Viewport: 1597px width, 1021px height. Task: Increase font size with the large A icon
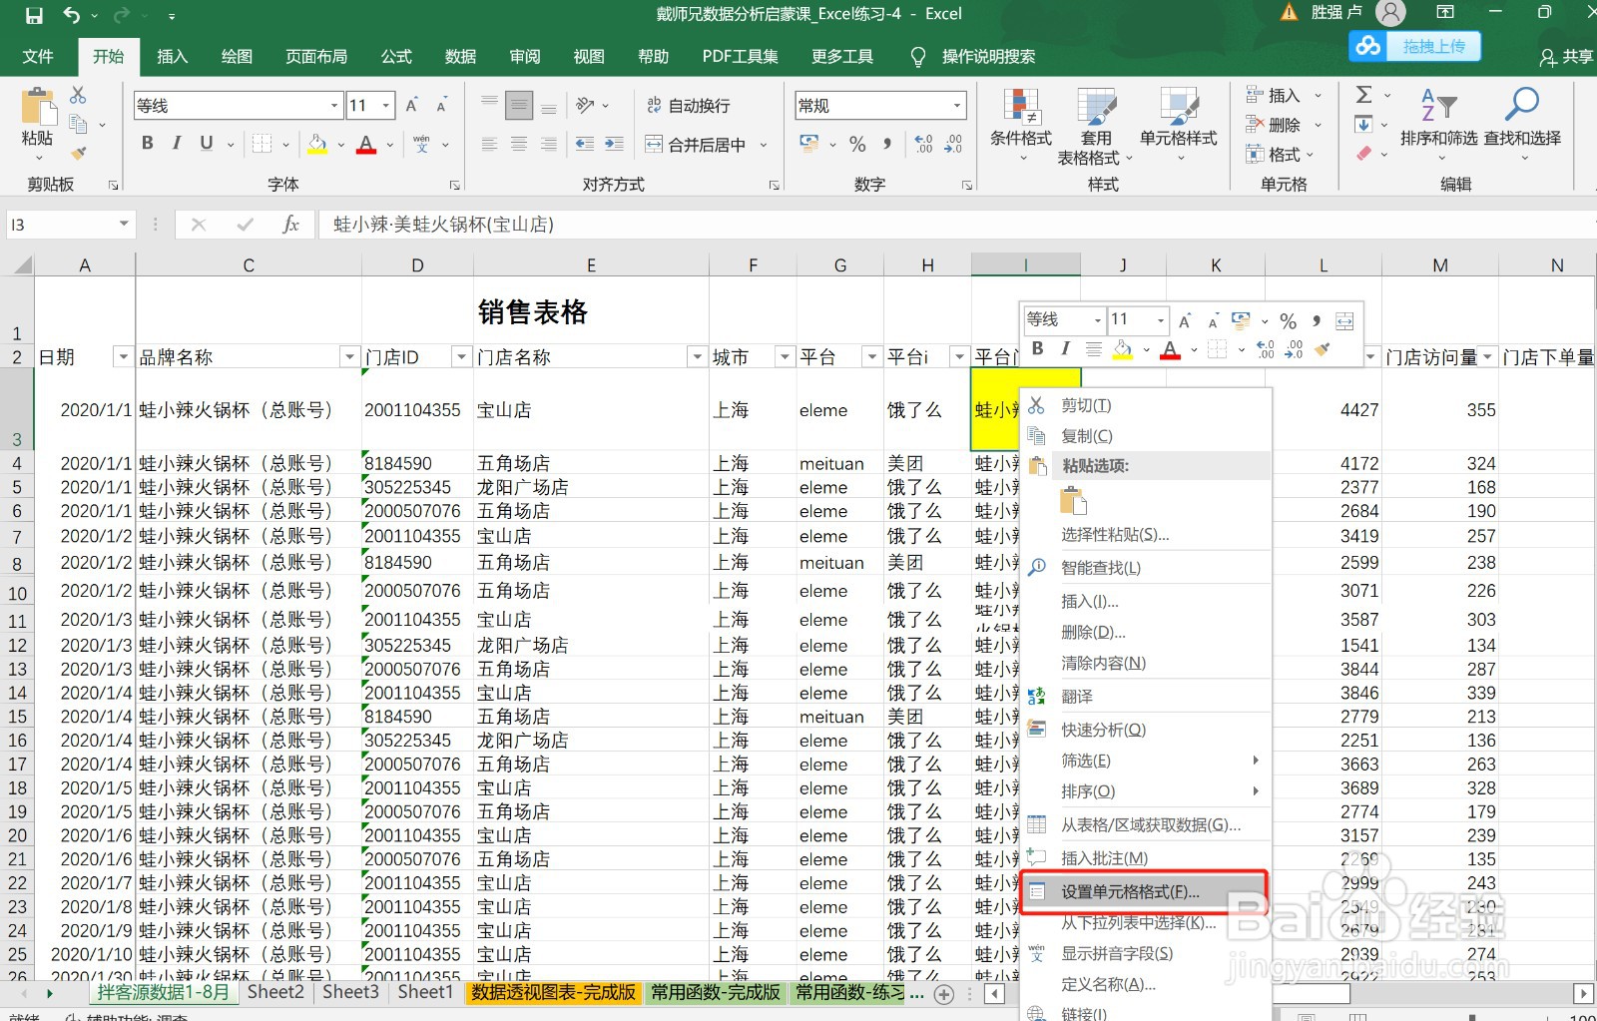(x=412, y=106)
